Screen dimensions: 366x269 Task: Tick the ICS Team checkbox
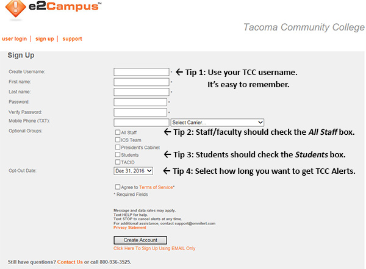click(x=118, y=140)
